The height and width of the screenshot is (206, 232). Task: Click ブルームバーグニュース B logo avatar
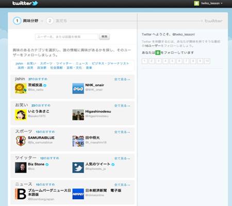(21, 194)
